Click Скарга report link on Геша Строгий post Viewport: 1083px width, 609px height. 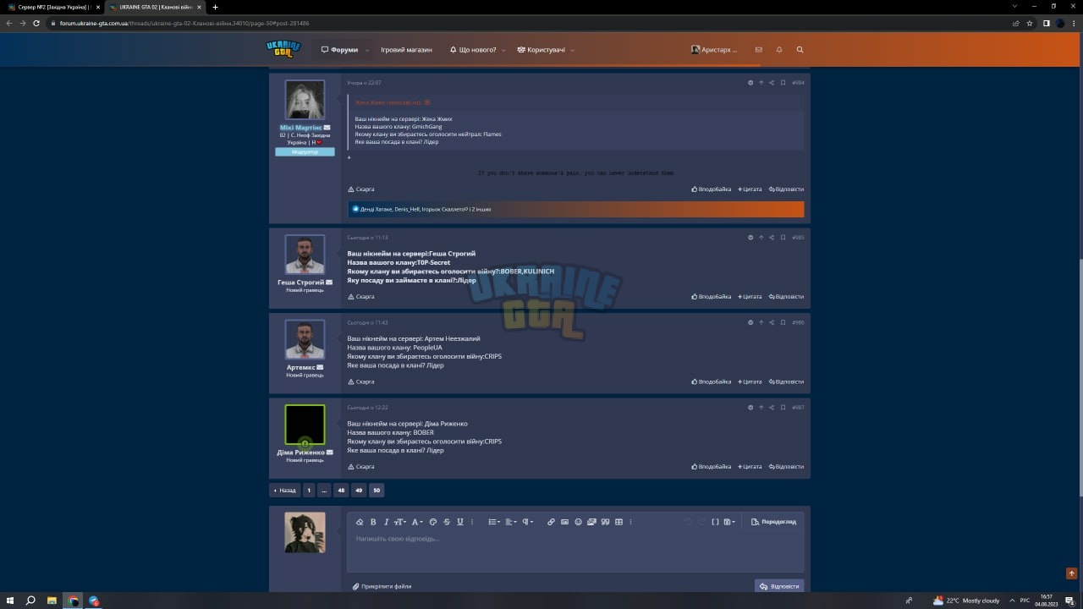[x=361, y=297]
